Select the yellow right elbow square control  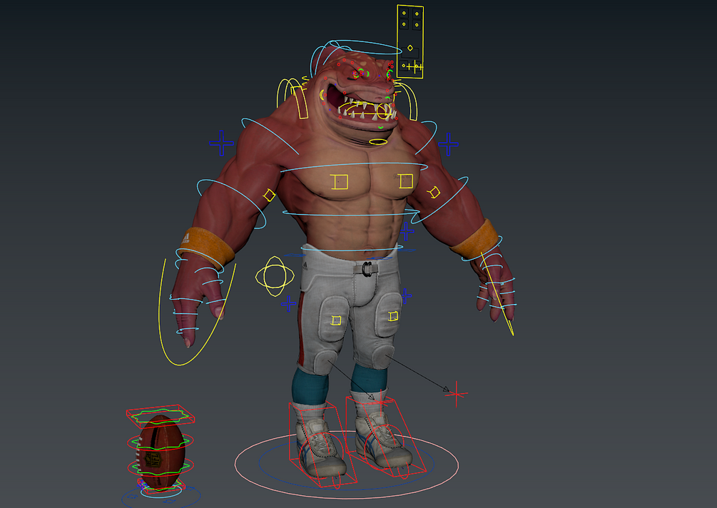[x=435, y=193]
